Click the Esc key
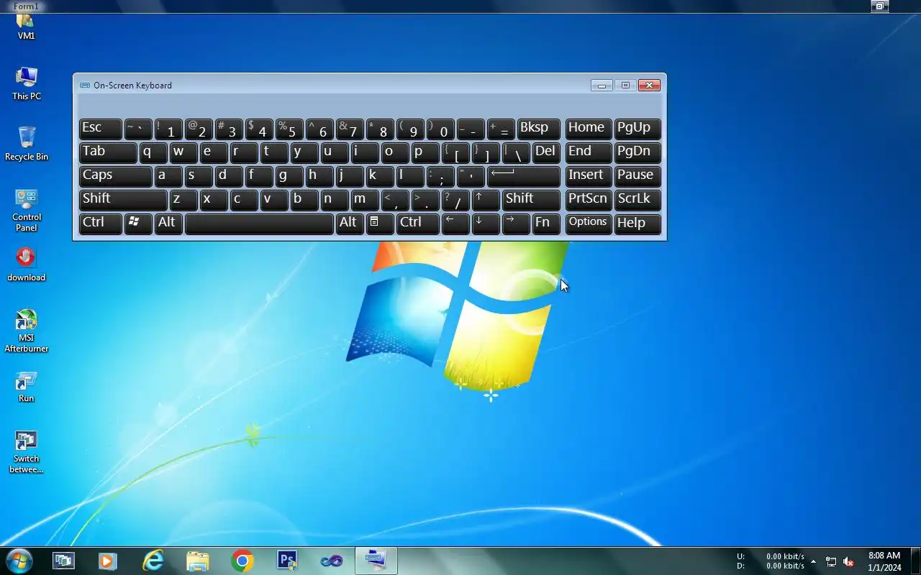 pyautogui.click(x=100, y=129)
